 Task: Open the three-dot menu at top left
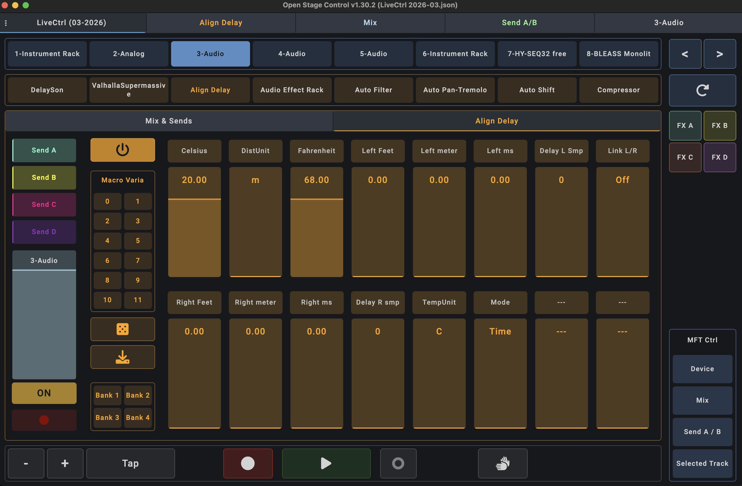click(x=6, y=23)
